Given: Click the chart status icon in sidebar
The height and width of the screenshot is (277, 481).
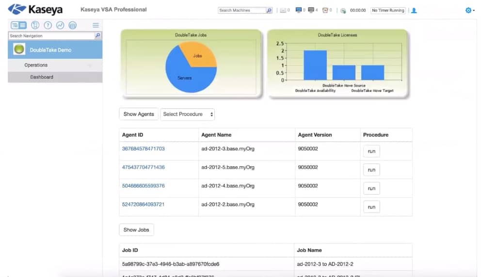Looking at the screenshot, I should tap(60, 25).
